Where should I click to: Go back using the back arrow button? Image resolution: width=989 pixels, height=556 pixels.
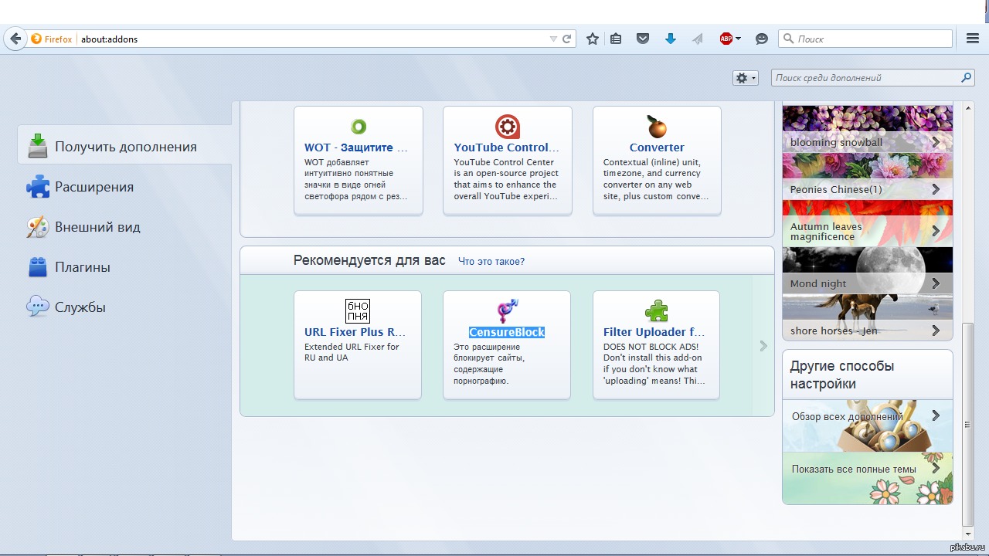[15, 39]
